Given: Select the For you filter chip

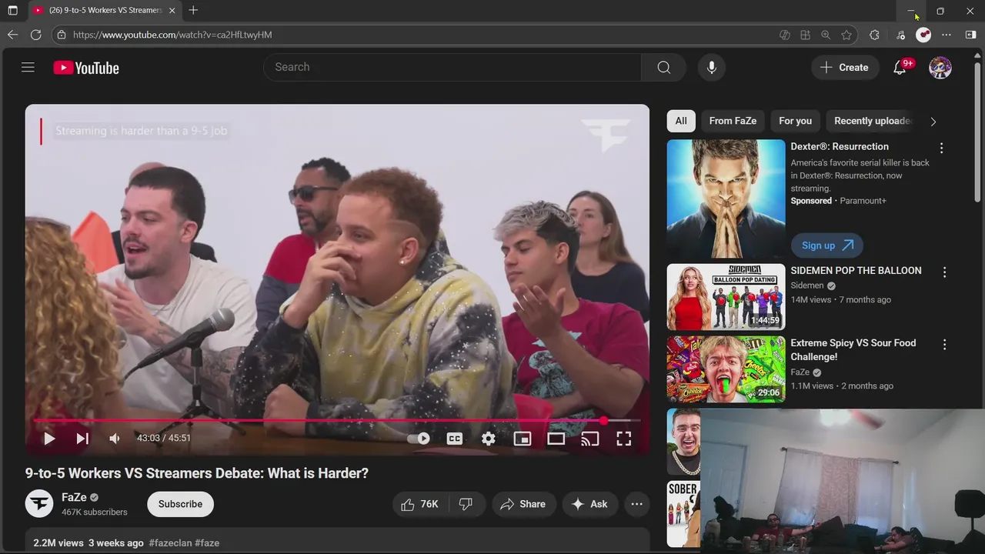Looking at the screenshot, I should [x=795, y=121].
